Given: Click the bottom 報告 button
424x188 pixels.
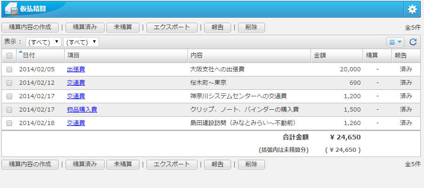Looking at the screenshot, I should click(x=218, y=164).
